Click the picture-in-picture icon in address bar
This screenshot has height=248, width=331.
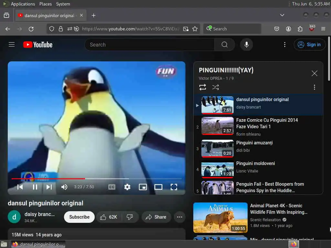186,29
